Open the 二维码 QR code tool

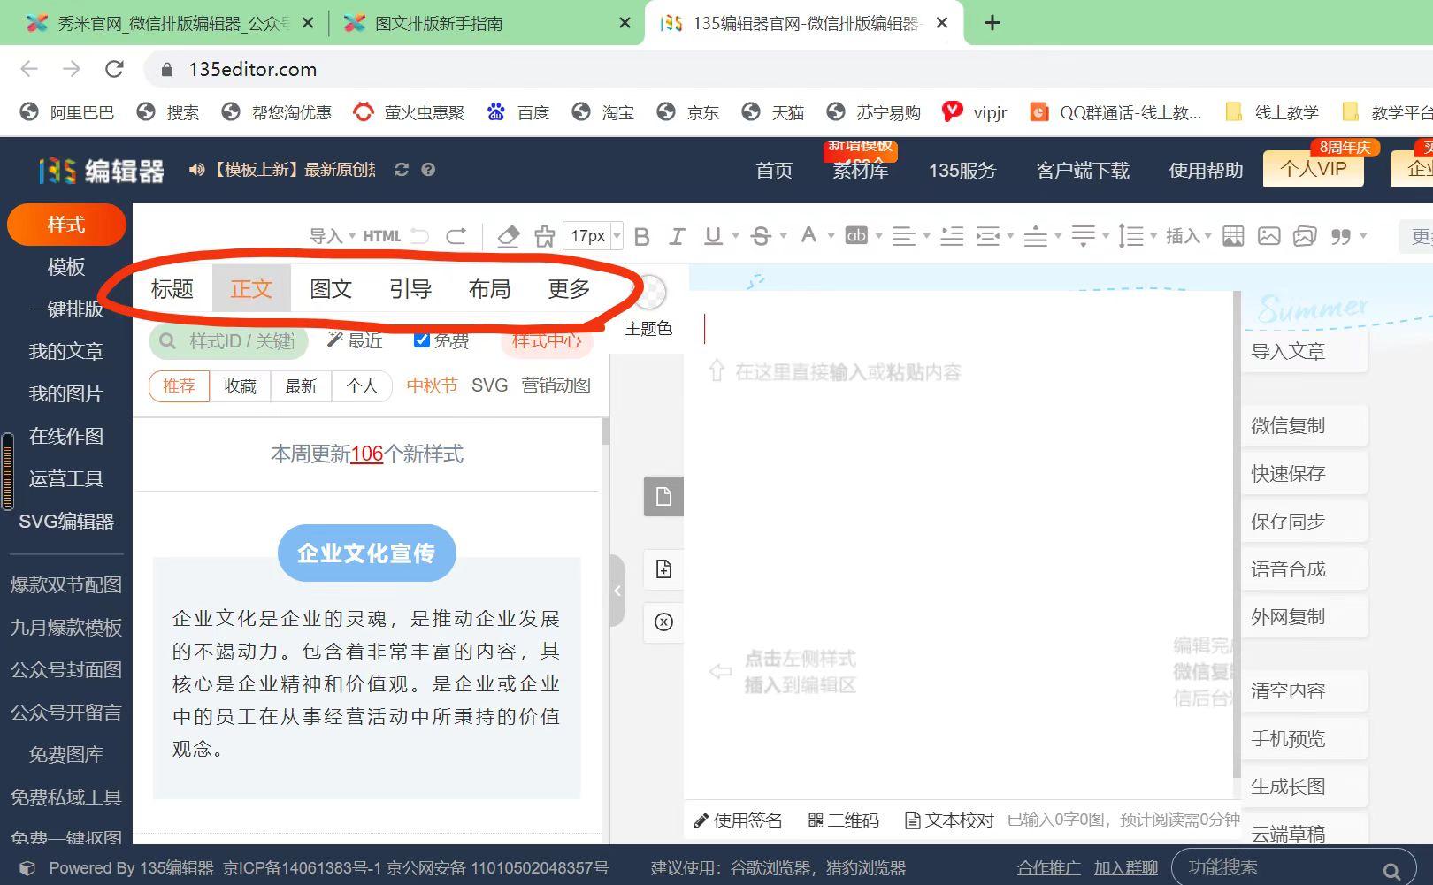click(843, 820)
